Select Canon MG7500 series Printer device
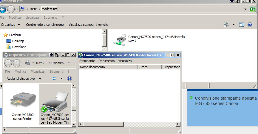The width and height of the screenshot is (258, 134). 23,106
